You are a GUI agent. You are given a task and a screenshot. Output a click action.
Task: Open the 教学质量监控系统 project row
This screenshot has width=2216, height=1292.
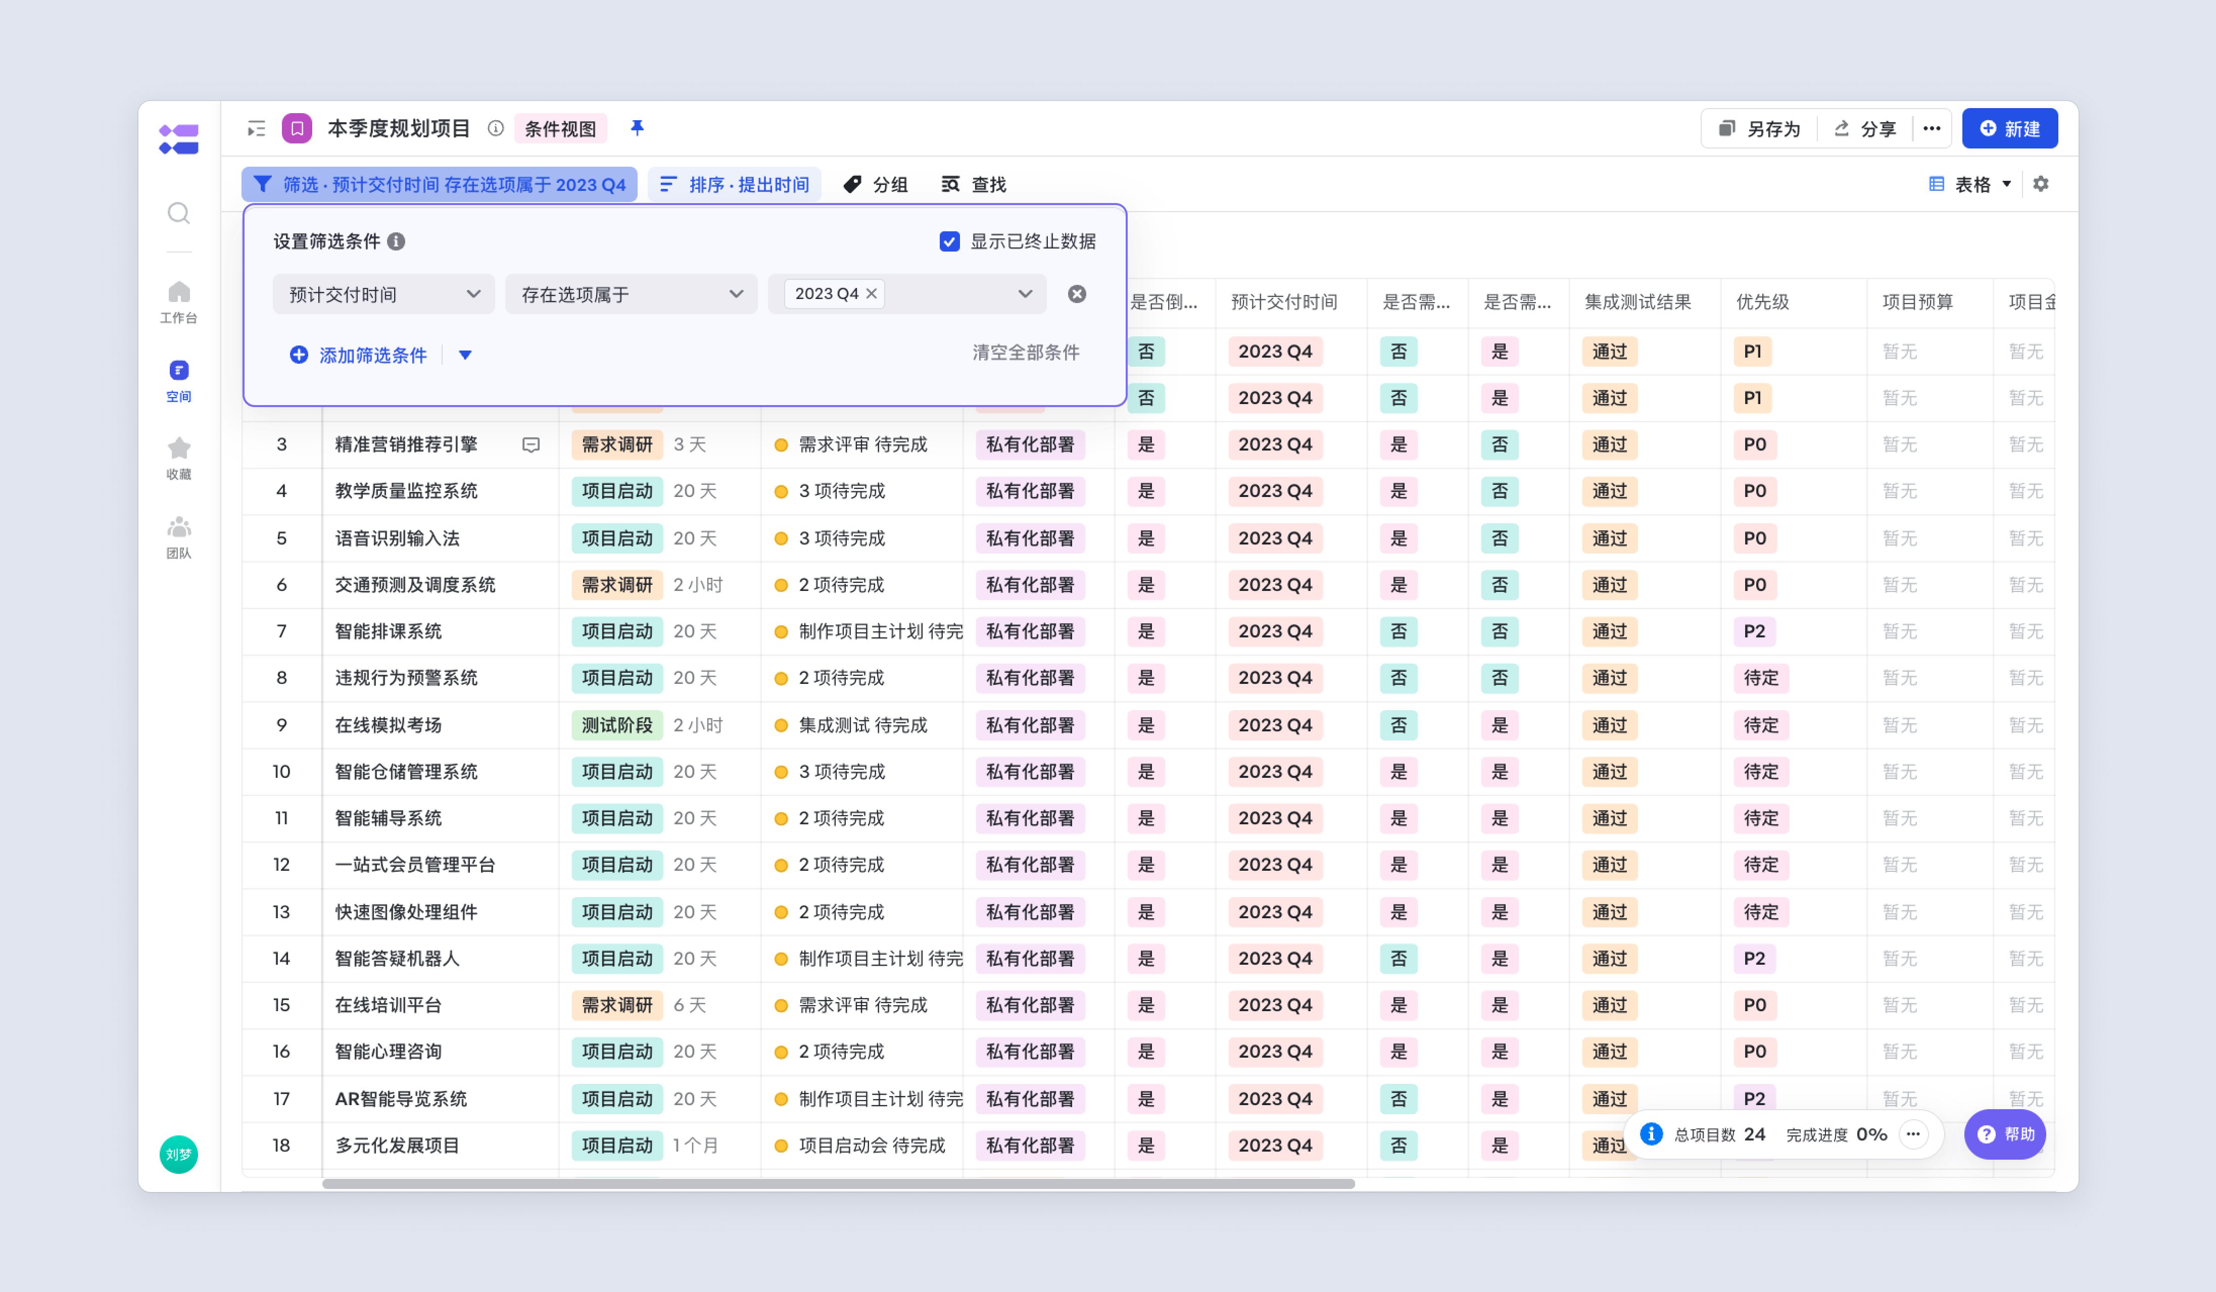click(x=406, y=491)
